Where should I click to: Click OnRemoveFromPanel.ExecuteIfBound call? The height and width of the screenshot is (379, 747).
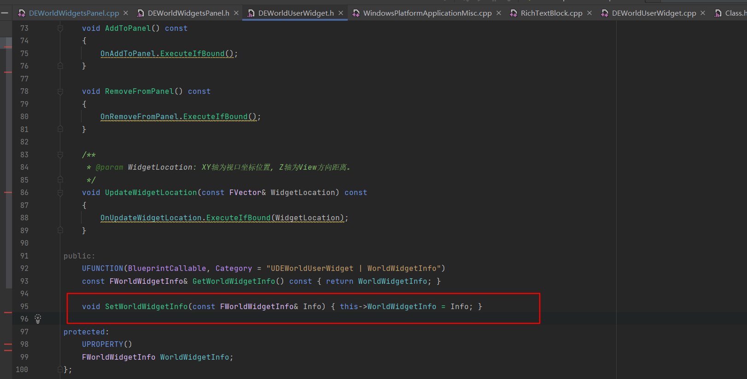pos(178,117)
